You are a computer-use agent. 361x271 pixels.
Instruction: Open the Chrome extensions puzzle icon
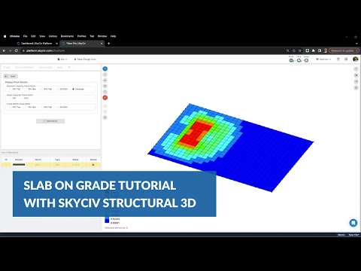314,50
